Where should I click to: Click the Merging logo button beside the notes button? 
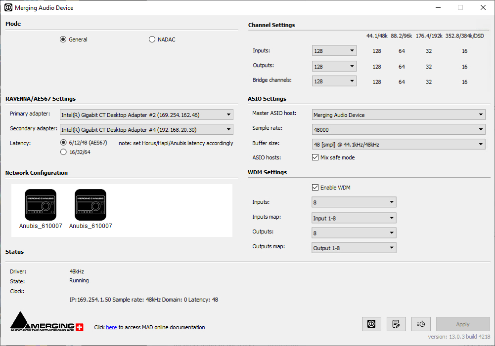click(x=371, y=324)
